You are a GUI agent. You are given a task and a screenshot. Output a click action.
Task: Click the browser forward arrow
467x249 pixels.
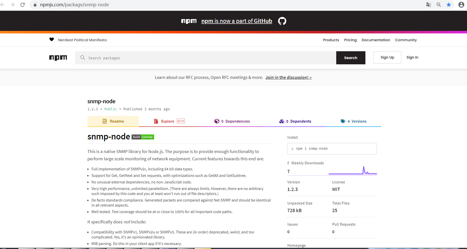(x=12, y=5)
